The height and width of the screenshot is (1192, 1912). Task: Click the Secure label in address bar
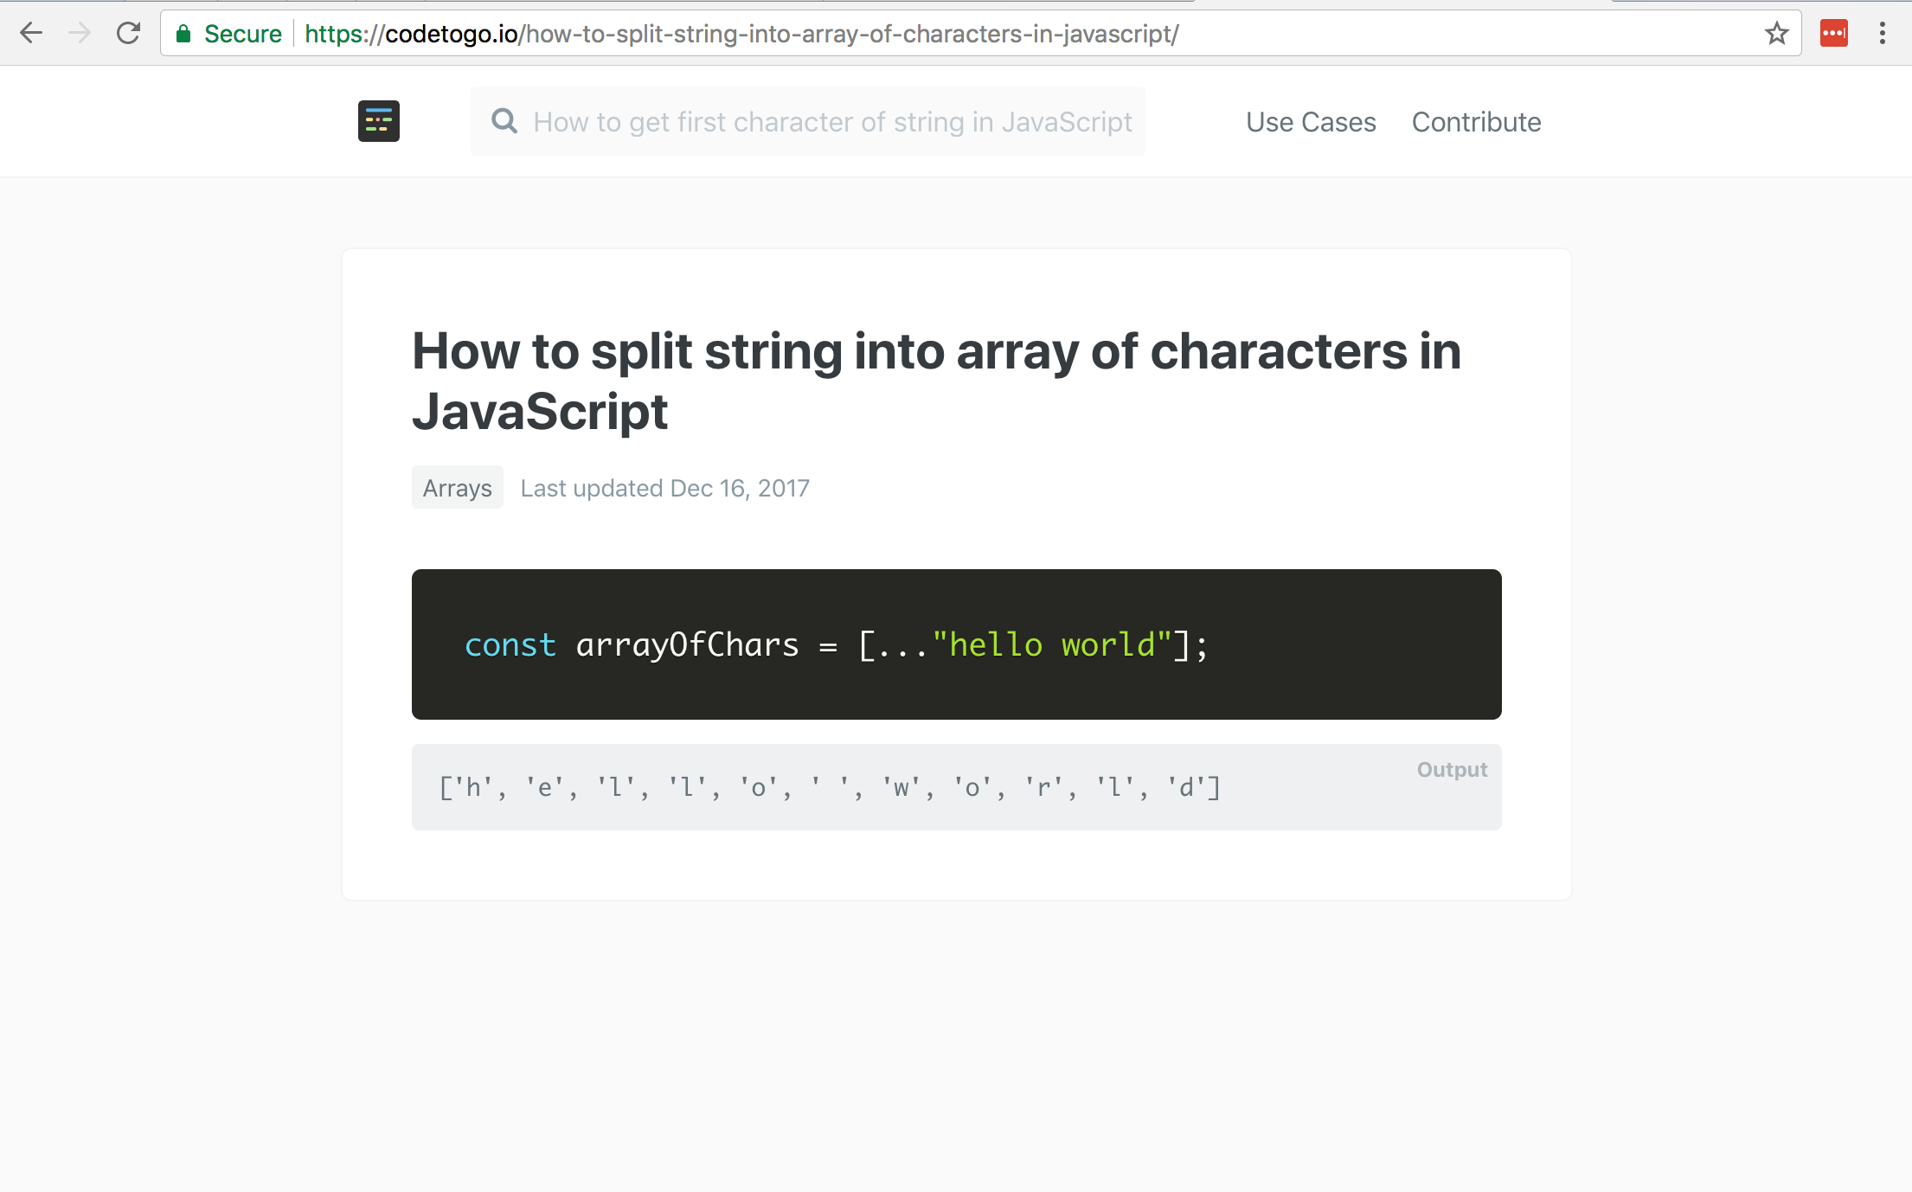242,34
